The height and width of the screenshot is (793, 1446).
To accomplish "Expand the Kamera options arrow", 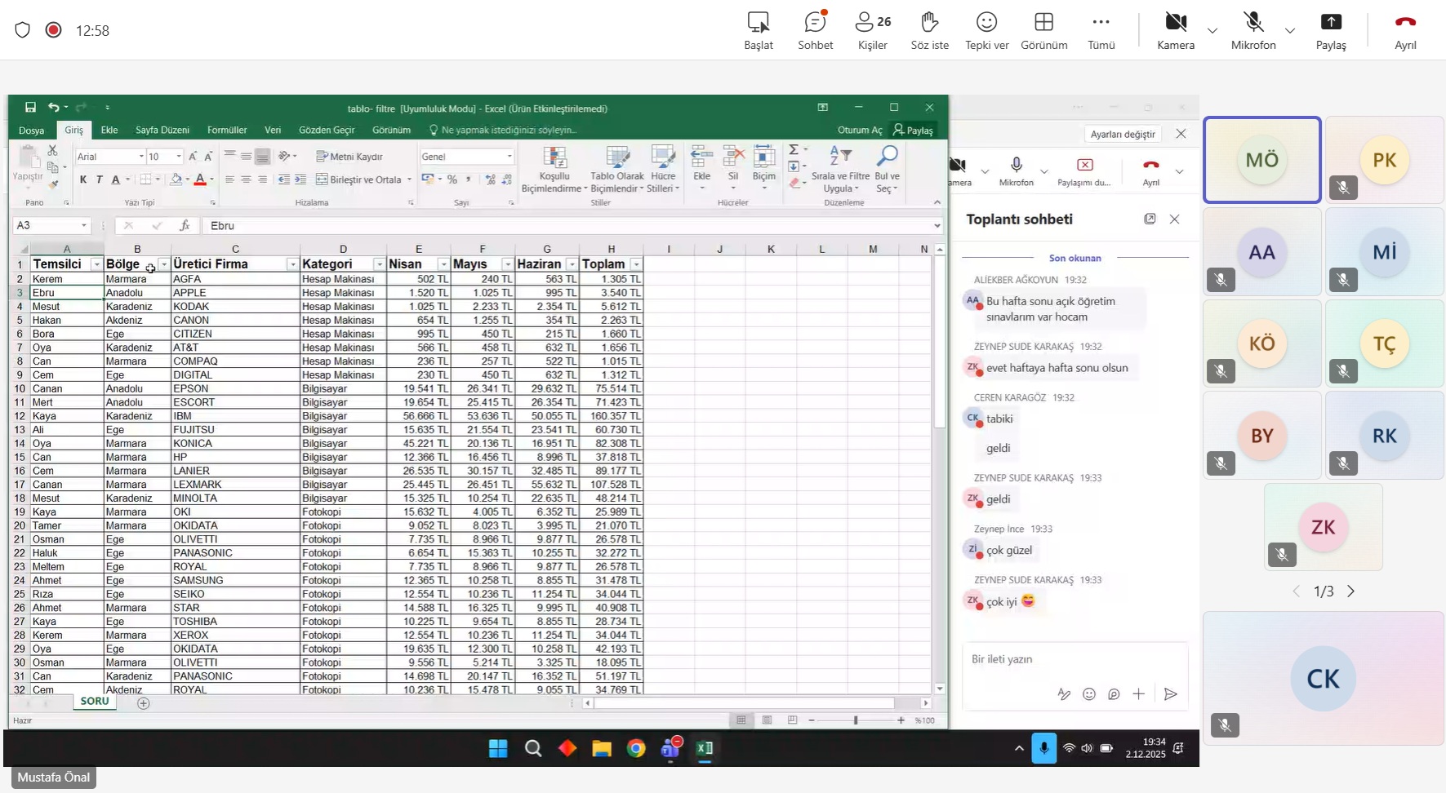I will pyautogui.click(x=1212, y=31).
